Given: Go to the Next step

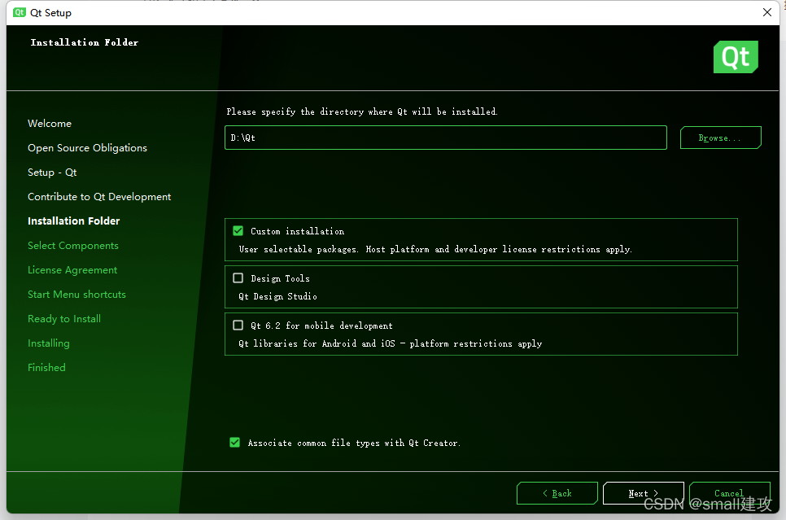Looking at the screenshot, I should (643, 493).
